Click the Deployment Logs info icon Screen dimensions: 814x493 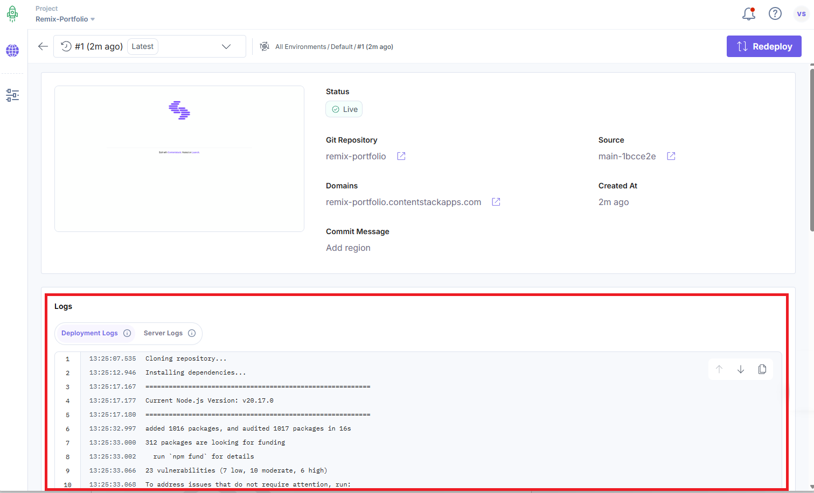coord(127,333)
